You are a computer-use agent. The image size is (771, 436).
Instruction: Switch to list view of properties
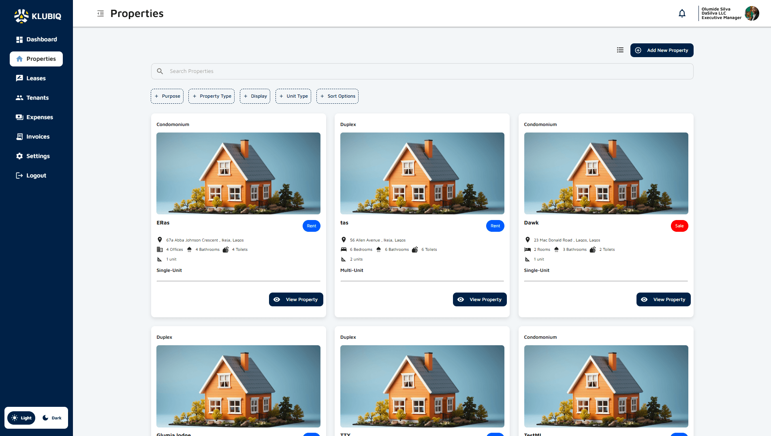pyautogui.click(x=620, y=50)
